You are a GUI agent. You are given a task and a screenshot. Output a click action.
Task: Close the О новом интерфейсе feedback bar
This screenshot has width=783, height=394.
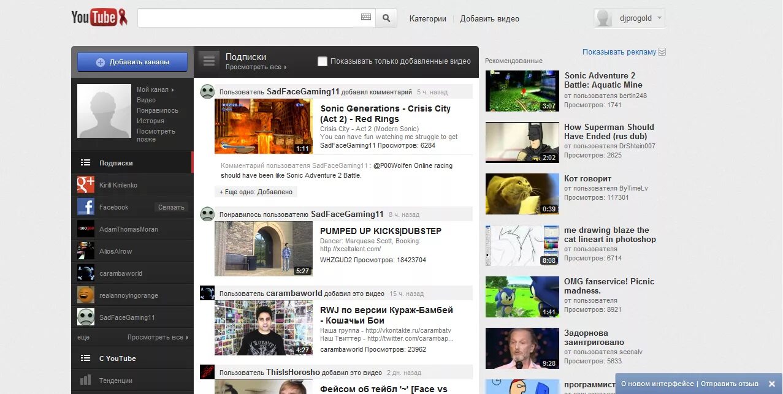[772, 384]
